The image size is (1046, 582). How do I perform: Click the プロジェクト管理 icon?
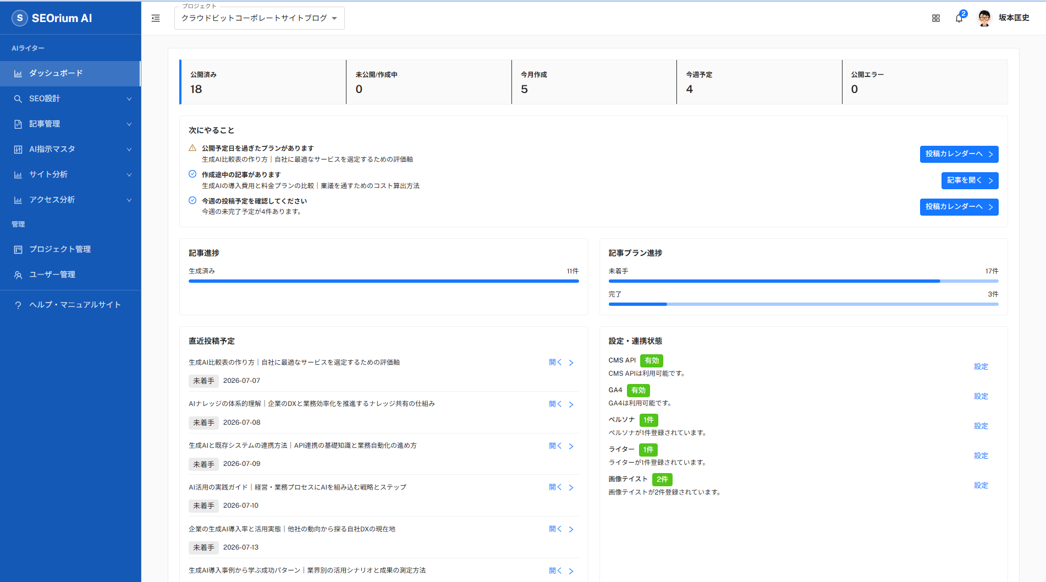coord(18,249)
